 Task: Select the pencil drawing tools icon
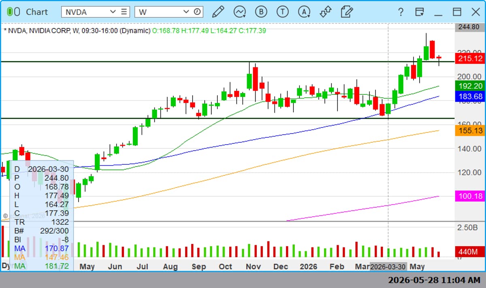coord(218,12)
